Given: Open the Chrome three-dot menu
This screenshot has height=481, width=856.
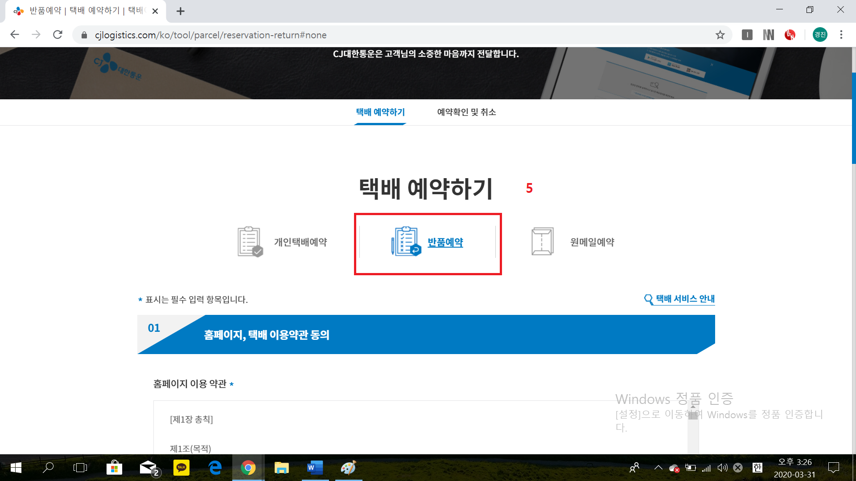Looking at the screenshot, I should coord(841,35).
